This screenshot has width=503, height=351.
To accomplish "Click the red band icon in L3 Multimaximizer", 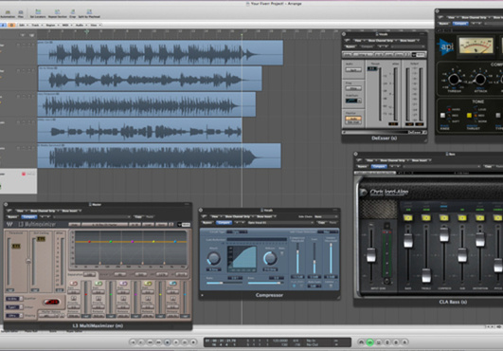I will pyautogui.click(x=74, y=284).
